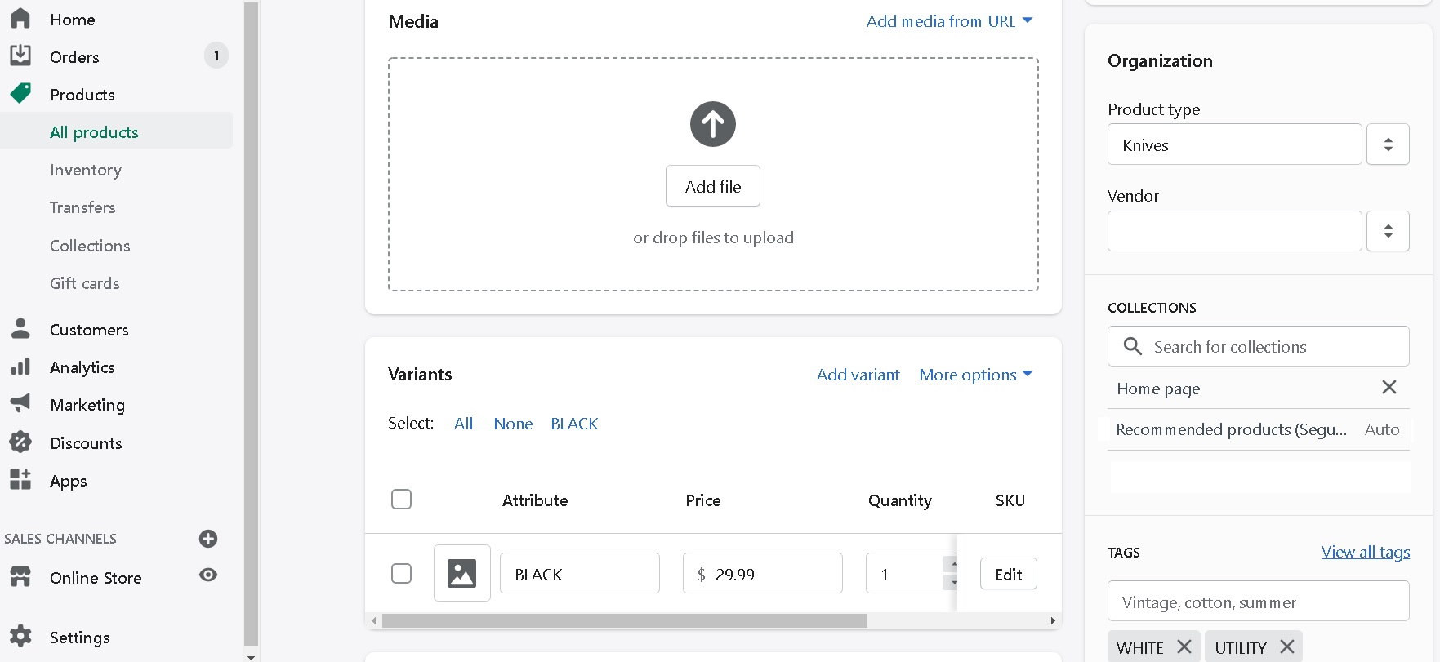This screenshot has height=662, width=1440.
Task: Check the select-all variants checkbox
Action: point(401,499)
